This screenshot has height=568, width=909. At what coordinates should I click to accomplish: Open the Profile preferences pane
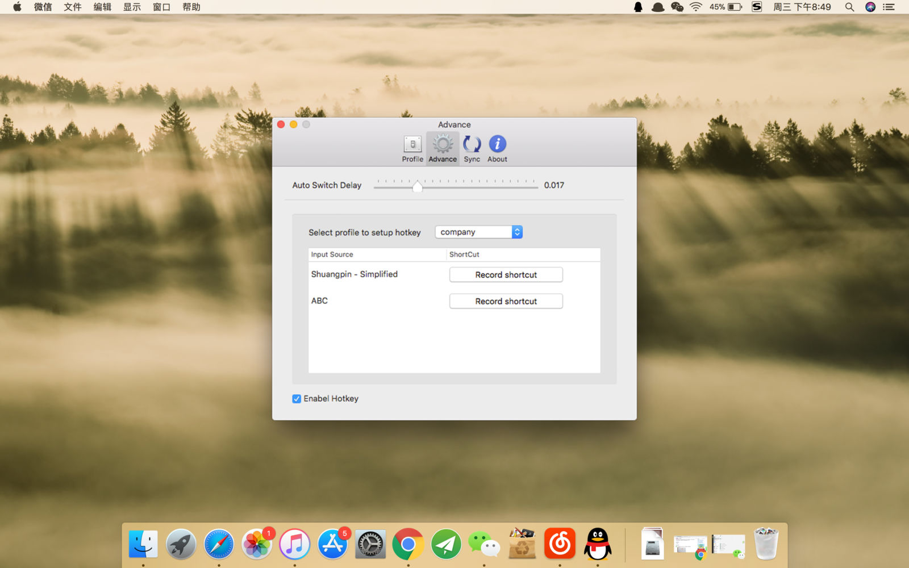point(412,149)
